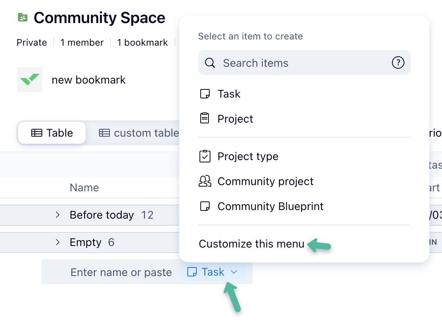Click the Enter name or paste field
442x335 pixels.
click(x=121, y=272)
